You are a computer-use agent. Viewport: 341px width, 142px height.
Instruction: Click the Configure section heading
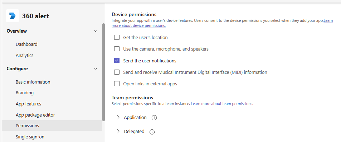[x=17, y=68]
